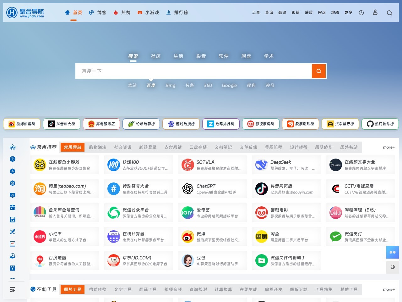
Task: Open the 快递100 site card
Action: (x=139, y=165)
